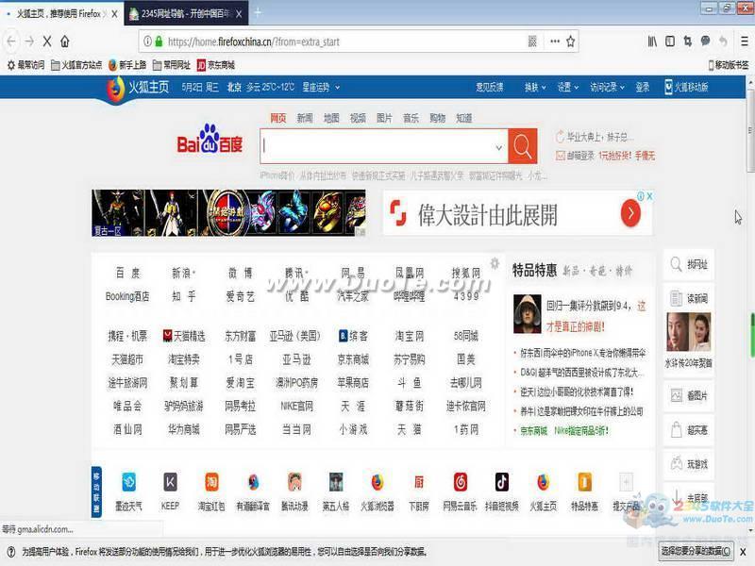Select the 视频 search category
755x566 pixels.
coord(358,118)
